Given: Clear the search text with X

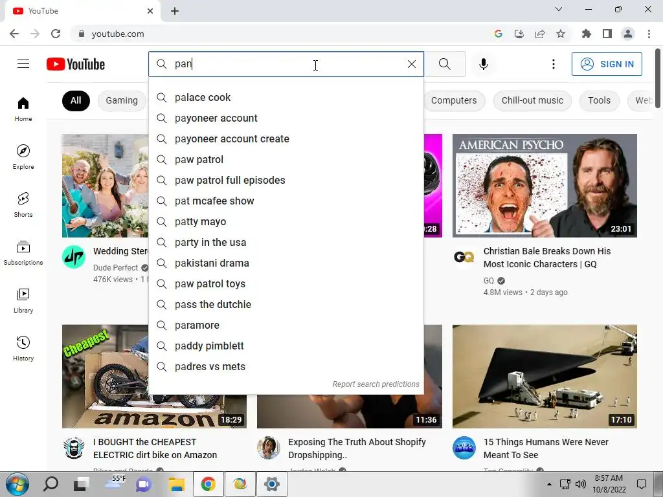Looking at the screenshot, I should pyautogui.click(x=411, y=64).
